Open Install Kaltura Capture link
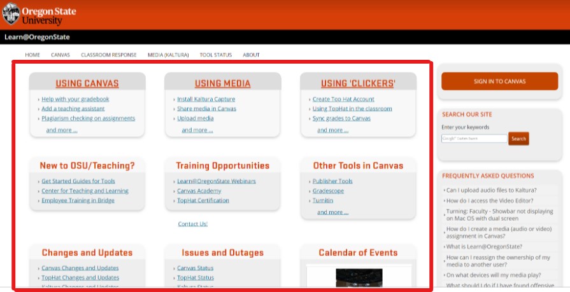Image resolution: width=570 pixels, height=292 pixels. click(206, 99)
